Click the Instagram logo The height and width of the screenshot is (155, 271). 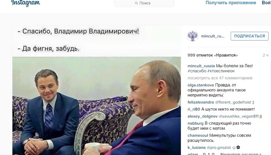click(26, 3)
